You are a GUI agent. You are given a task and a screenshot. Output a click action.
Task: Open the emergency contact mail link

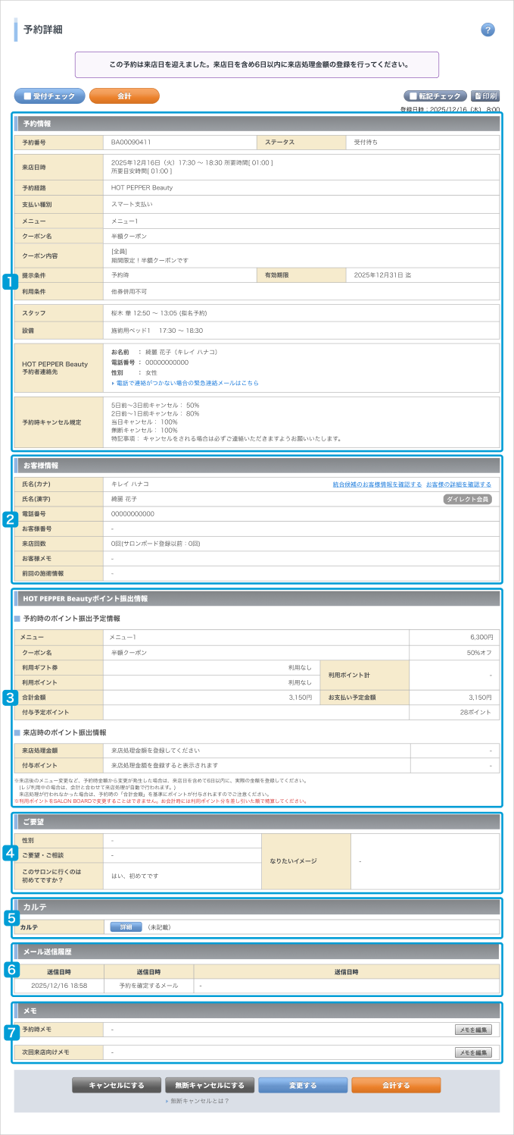[x=185, y=384]
